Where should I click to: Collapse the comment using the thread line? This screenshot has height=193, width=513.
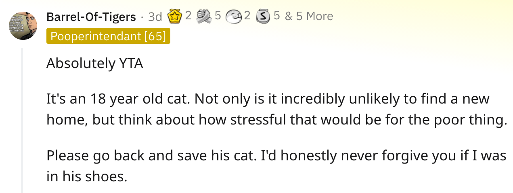pyautogui.click(x=23, y=120)
